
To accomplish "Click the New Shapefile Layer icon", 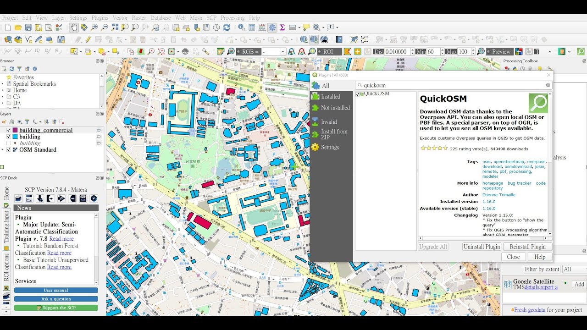I will tap(28, 39).
